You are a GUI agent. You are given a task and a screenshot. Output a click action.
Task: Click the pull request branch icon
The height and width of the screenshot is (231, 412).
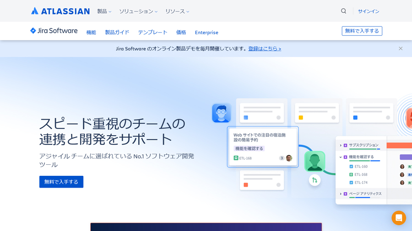pyautogui.click(x=314, y=180)
